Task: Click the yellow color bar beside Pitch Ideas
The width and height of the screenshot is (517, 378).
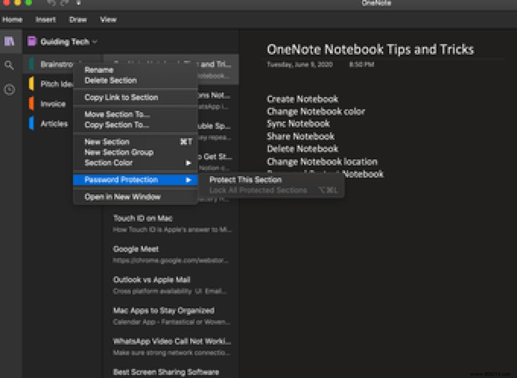Action: (31, 84)
